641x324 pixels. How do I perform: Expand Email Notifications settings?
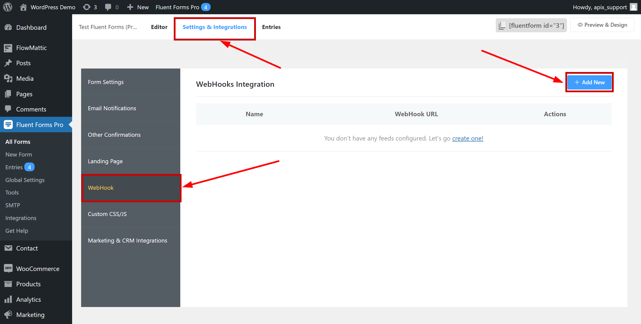pyautogui.click(x=111, y=108)
